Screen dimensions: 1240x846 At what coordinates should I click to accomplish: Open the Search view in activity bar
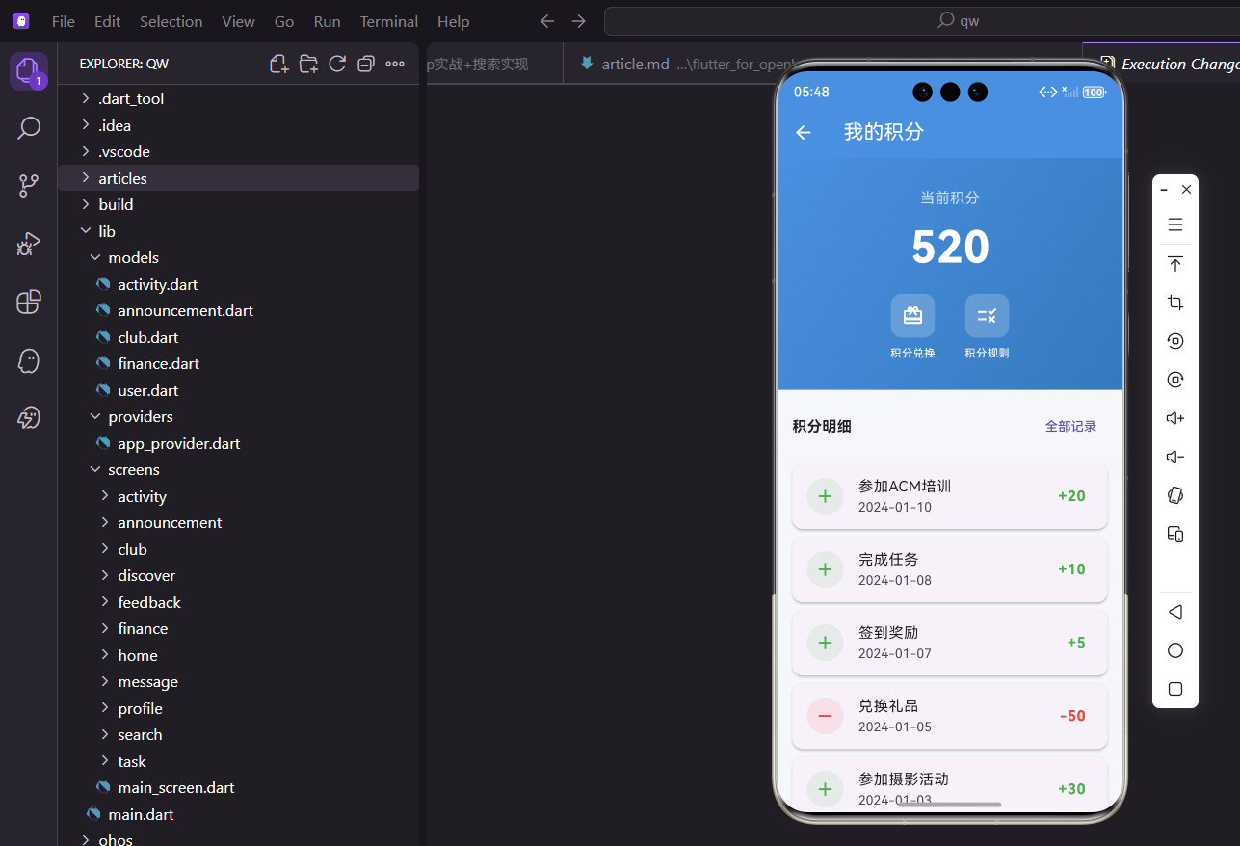tap(29, 128)
